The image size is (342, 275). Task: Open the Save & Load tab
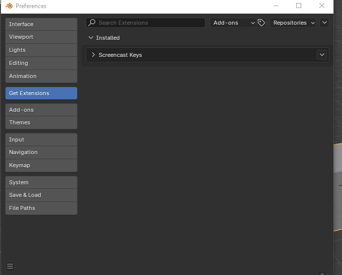tap(41, 195)
